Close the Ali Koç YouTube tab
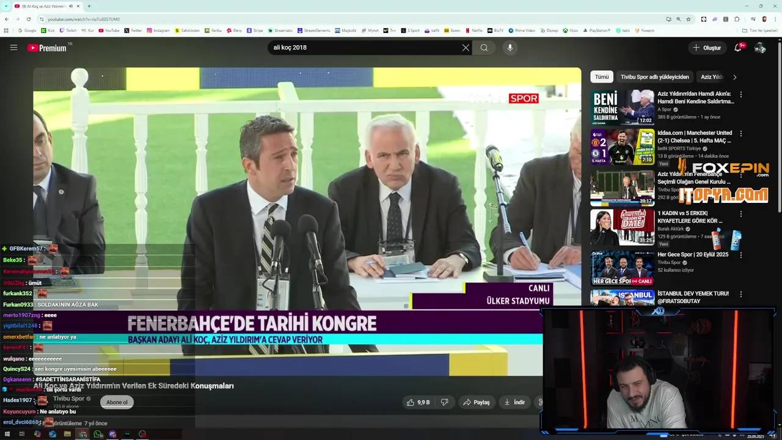 click(79, 6)
